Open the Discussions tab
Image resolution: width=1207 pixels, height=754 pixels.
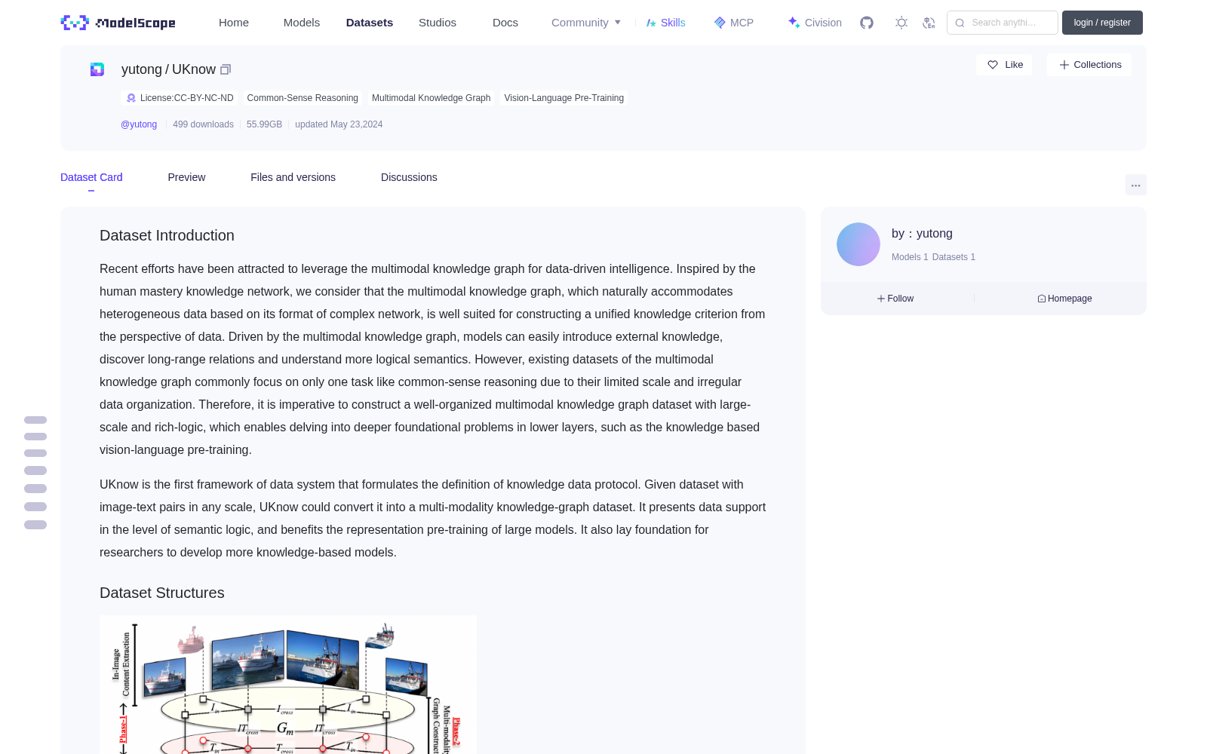409,177
